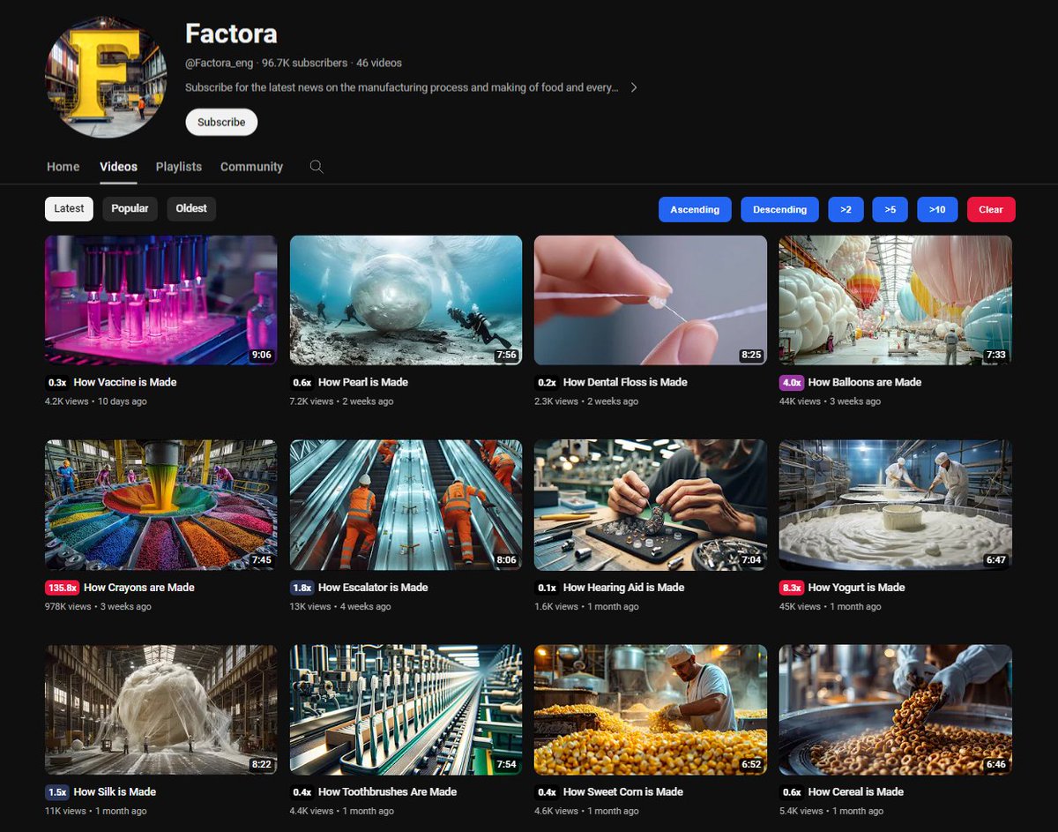Open the How Vaccine is Made thumbnail
This screenshot has width=1058, height=832.
tap(161, 300)
